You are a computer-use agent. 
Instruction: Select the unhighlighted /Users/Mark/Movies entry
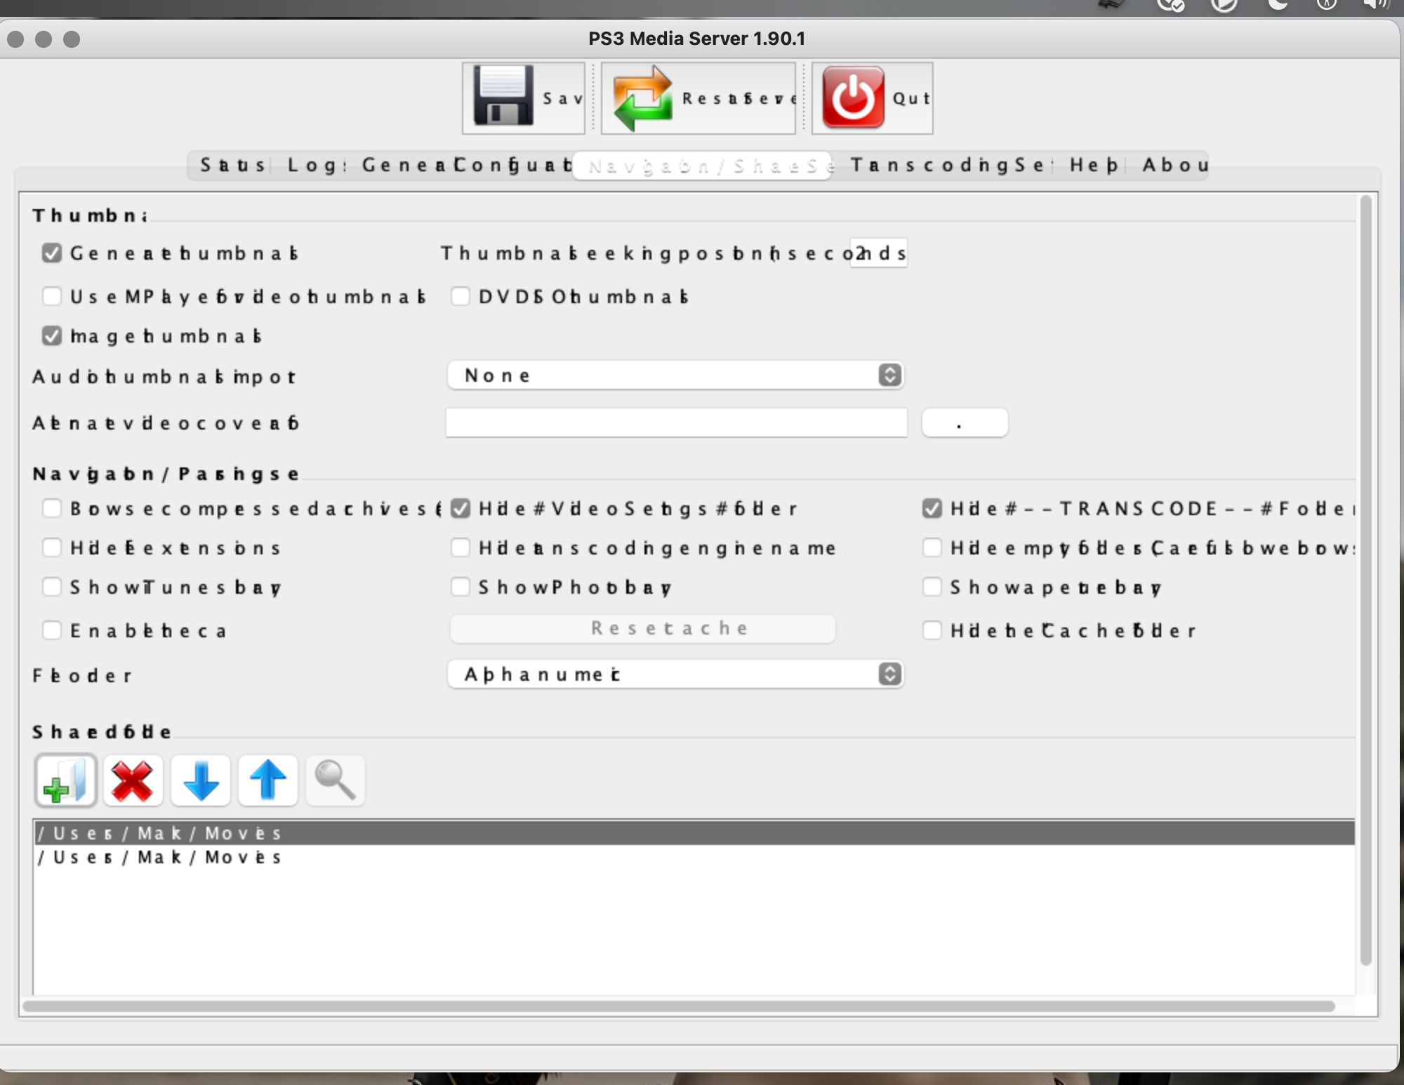click(x=694, y=857)
